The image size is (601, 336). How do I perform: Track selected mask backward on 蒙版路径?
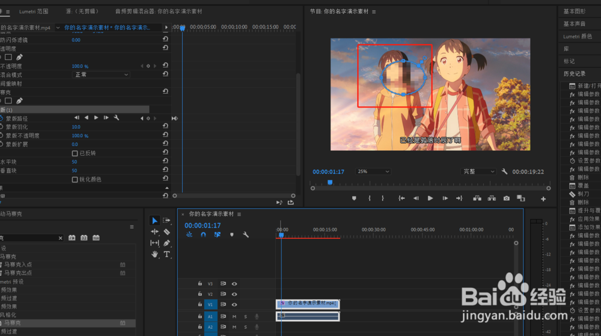[x=86, y=118]
